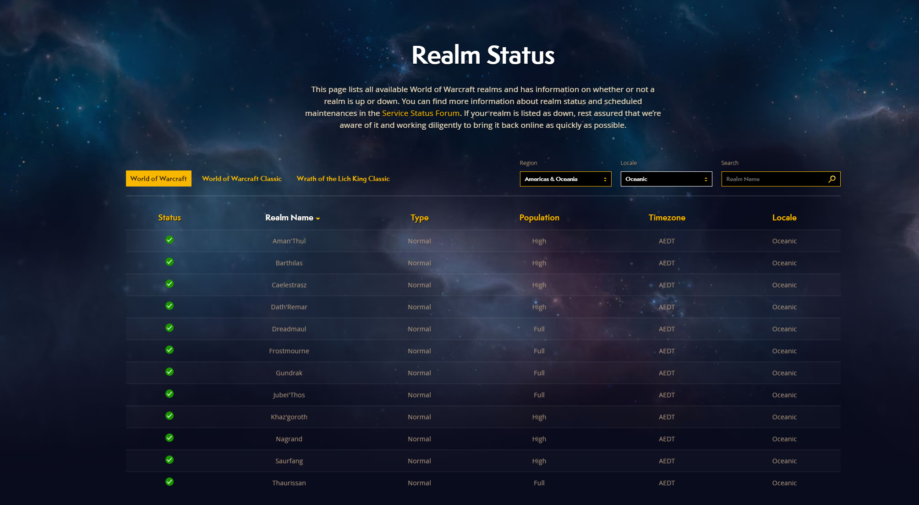
Task: Select the World of Warcraft tab
Action: [x=159, y=179]
